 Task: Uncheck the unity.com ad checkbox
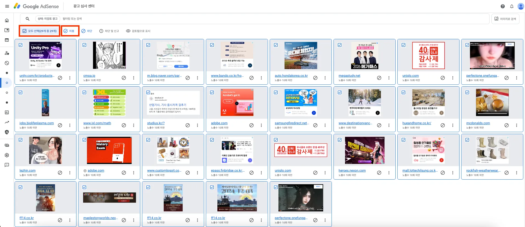(21, 45)
